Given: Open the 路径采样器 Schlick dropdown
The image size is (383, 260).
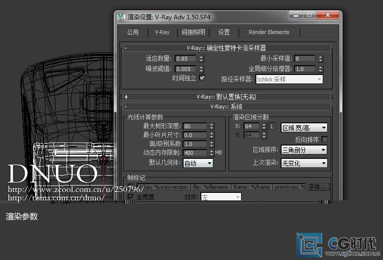Looking at the screenshot, I should pos(289,79).
